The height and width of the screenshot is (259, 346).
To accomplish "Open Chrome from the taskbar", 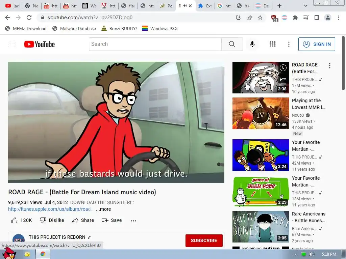I will tap(43, 254).
